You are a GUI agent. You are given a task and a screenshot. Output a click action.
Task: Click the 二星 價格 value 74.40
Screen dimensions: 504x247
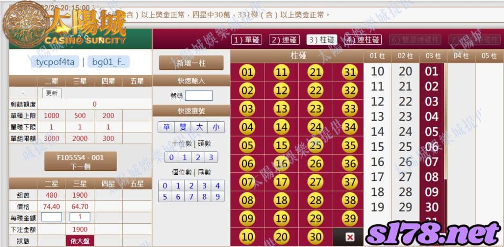click(51, 206)
